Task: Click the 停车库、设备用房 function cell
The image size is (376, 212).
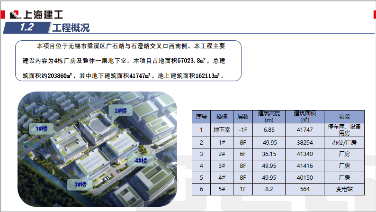Action: pyautogui.click(x=344, y=129)
